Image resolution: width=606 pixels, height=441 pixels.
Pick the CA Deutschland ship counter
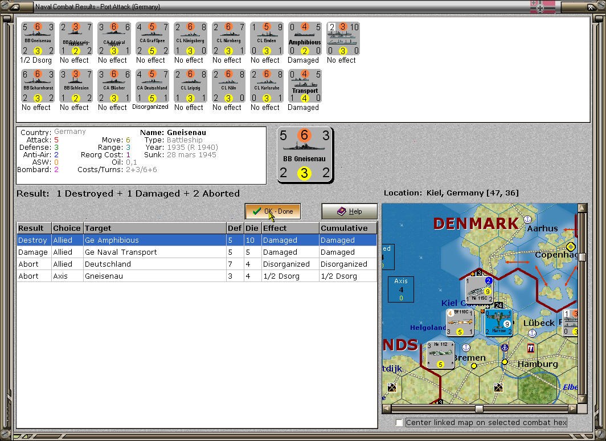point(152,86)
